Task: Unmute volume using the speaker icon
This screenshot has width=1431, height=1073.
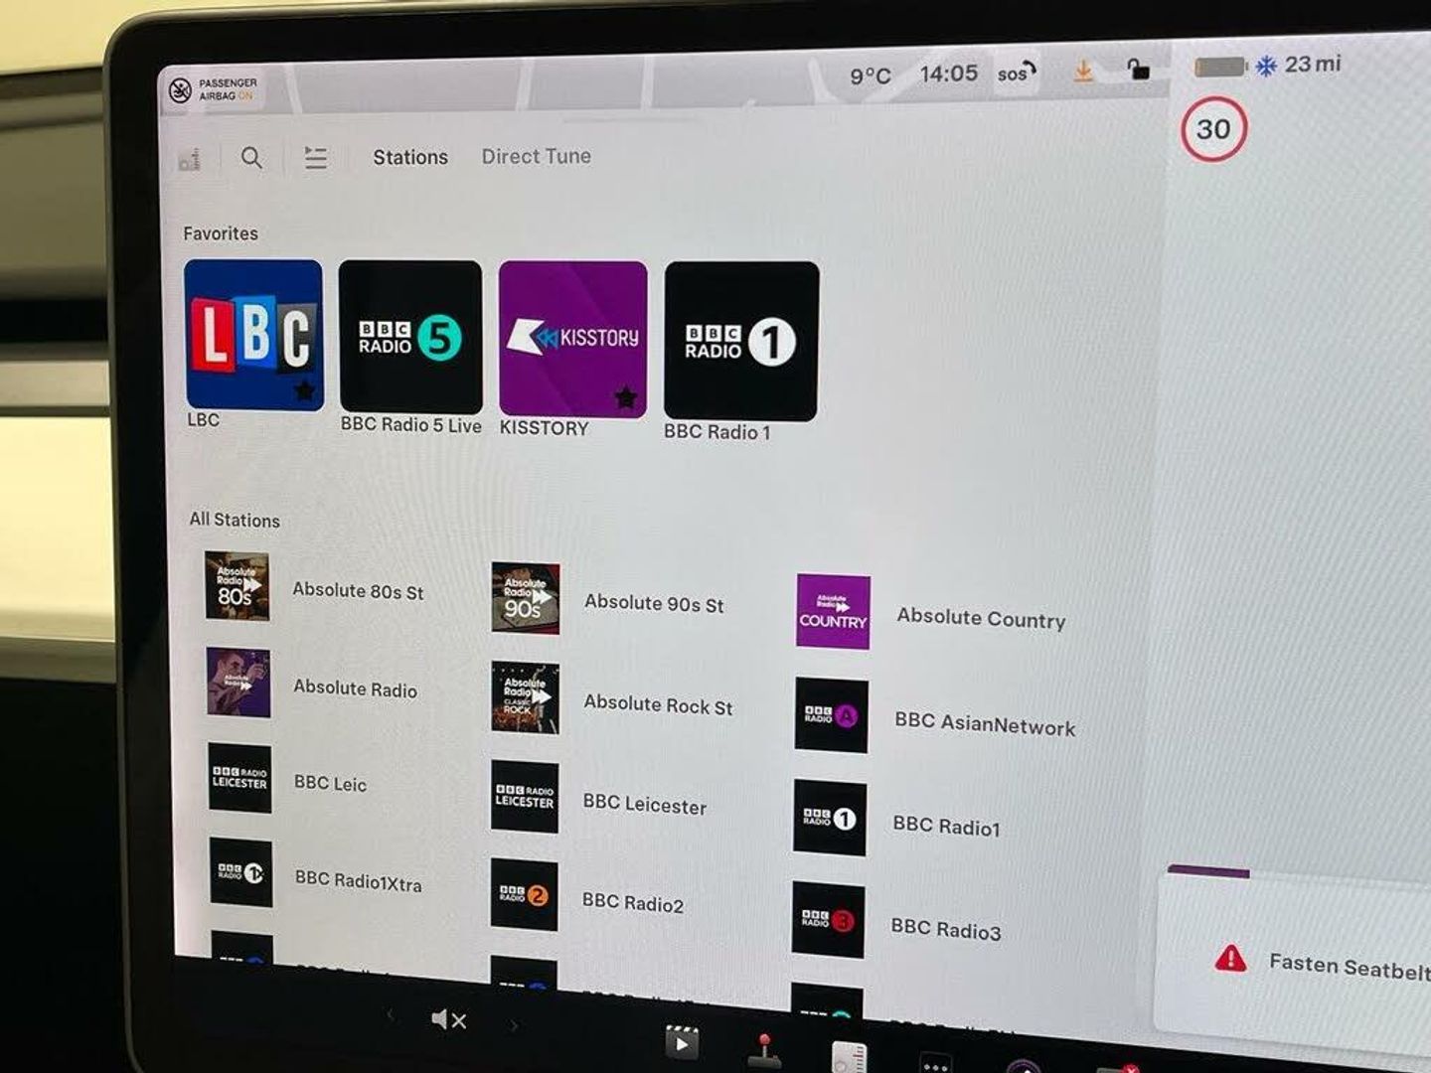Action: click(x=448, y=1019)
